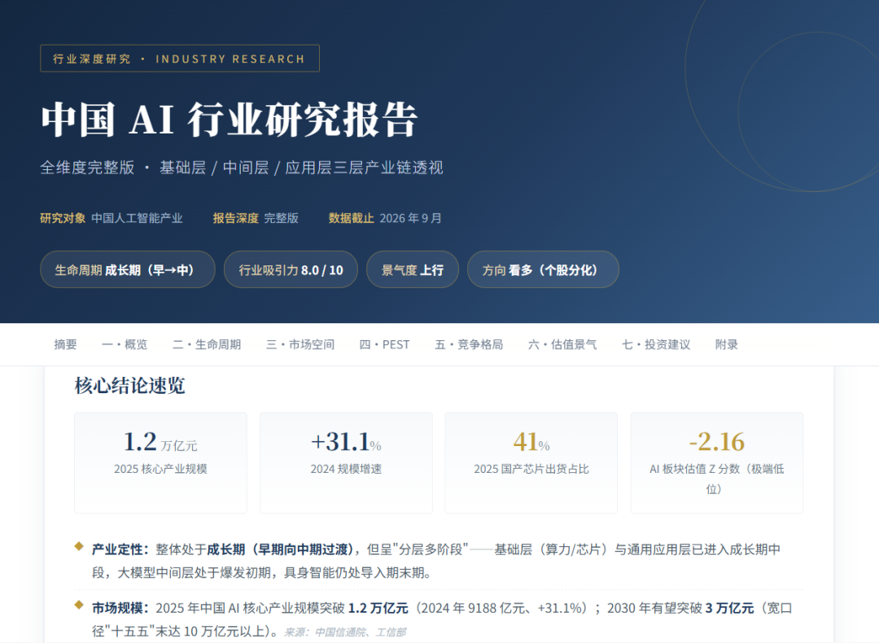Click the 41% 国产芯片出货占比 card

pos(531,463)
